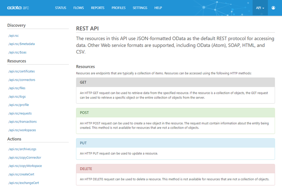Select the workspaces resource link

pyautogui.click(x=22, y=130)
